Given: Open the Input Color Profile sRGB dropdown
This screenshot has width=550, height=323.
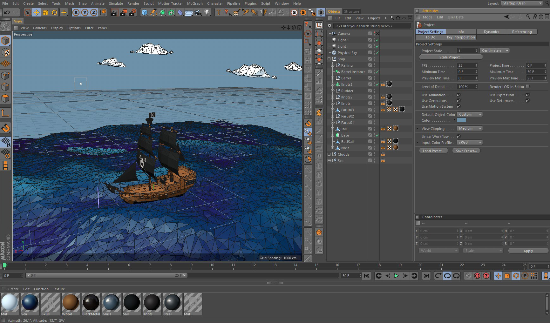Looking at the screenshot, I should 470,142.
